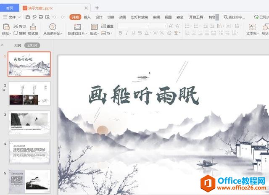Add a new document tab with plus
The image size is (269, 195).
[x=97, y=8]
